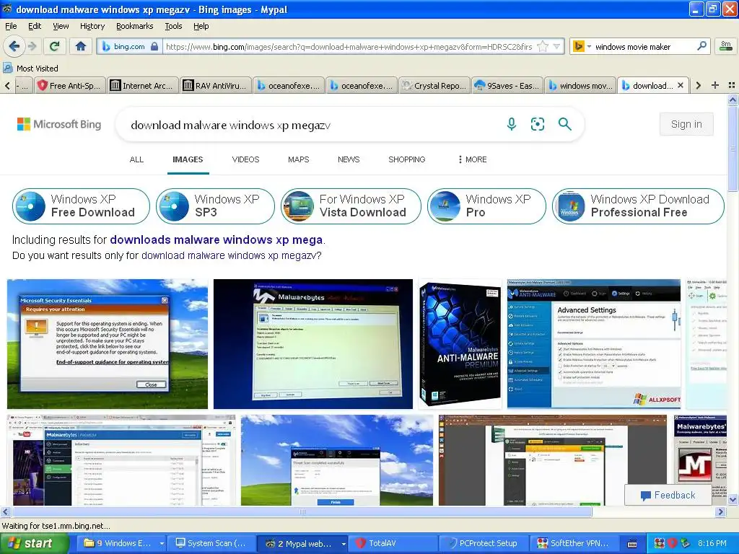This screenshot has height=554, width=739.
Task: Open Advanced Settings ALLXPSOFT image
Action: (594, 344)
